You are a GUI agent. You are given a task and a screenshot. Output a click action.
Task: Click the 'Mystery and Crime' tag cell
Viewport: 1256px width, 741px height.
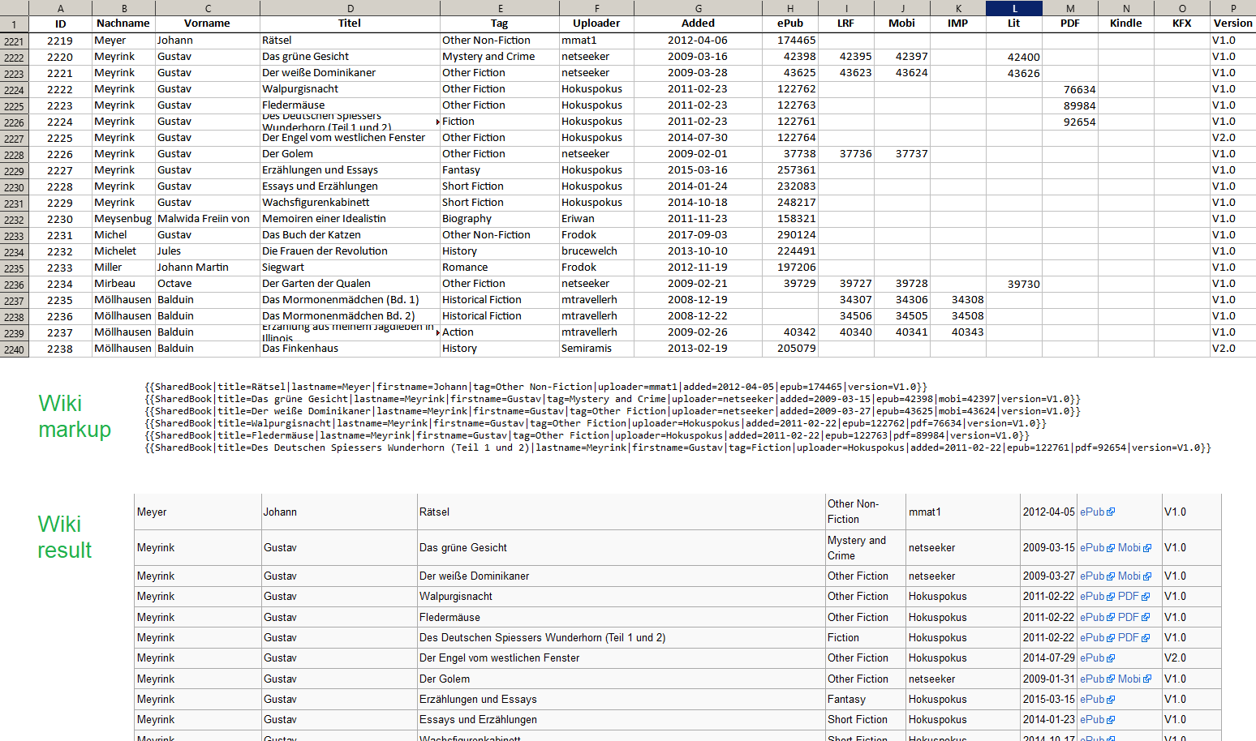coord(500,57)
